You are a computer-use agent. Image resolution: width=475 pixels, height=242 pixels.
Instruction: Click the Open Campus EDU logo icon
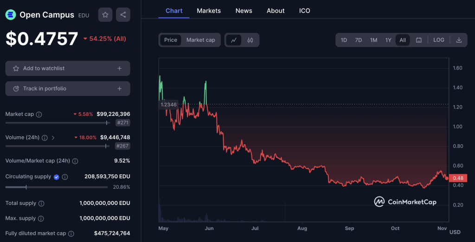[x=11, y=14]
